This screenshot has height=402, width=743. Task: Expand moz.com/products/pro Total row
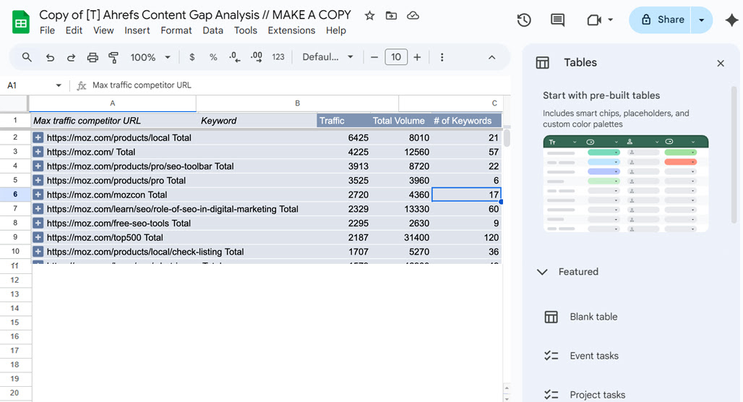pyautogui.click(x=38, y=180)
